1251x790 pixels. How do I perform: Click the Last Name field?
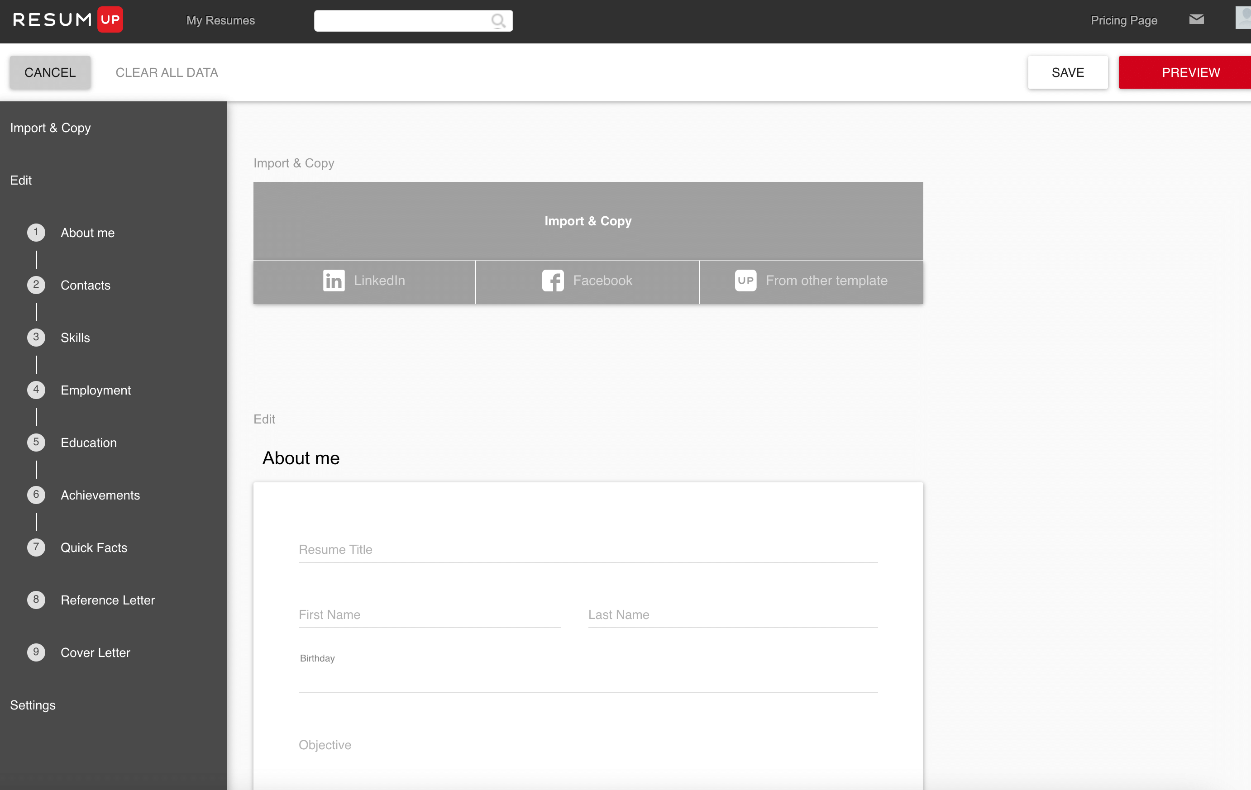733,615
